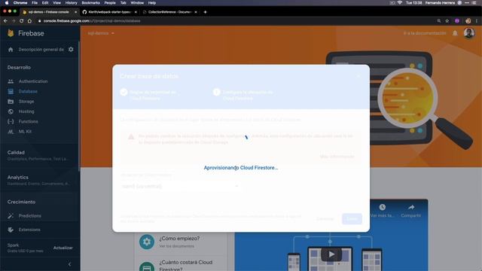Click the ML Kit icon
This screenshot has height=271, width=482.
11,132
